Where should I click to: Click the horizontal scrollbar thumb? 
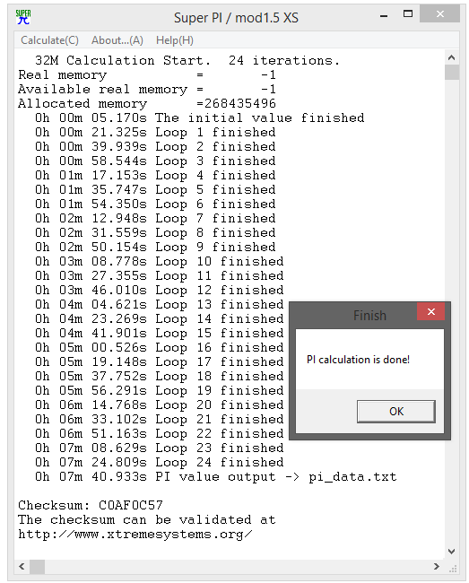(37, 567)
